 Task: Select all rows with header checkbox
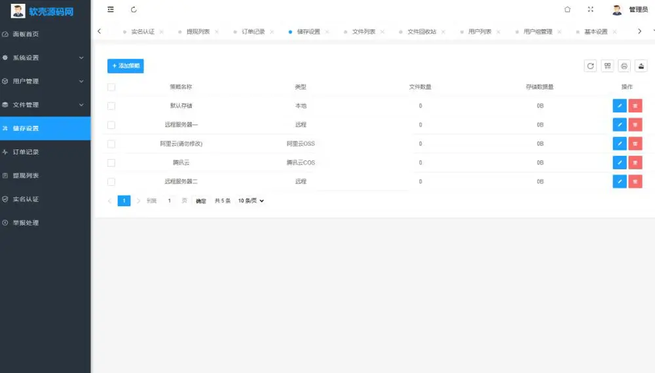111,87
